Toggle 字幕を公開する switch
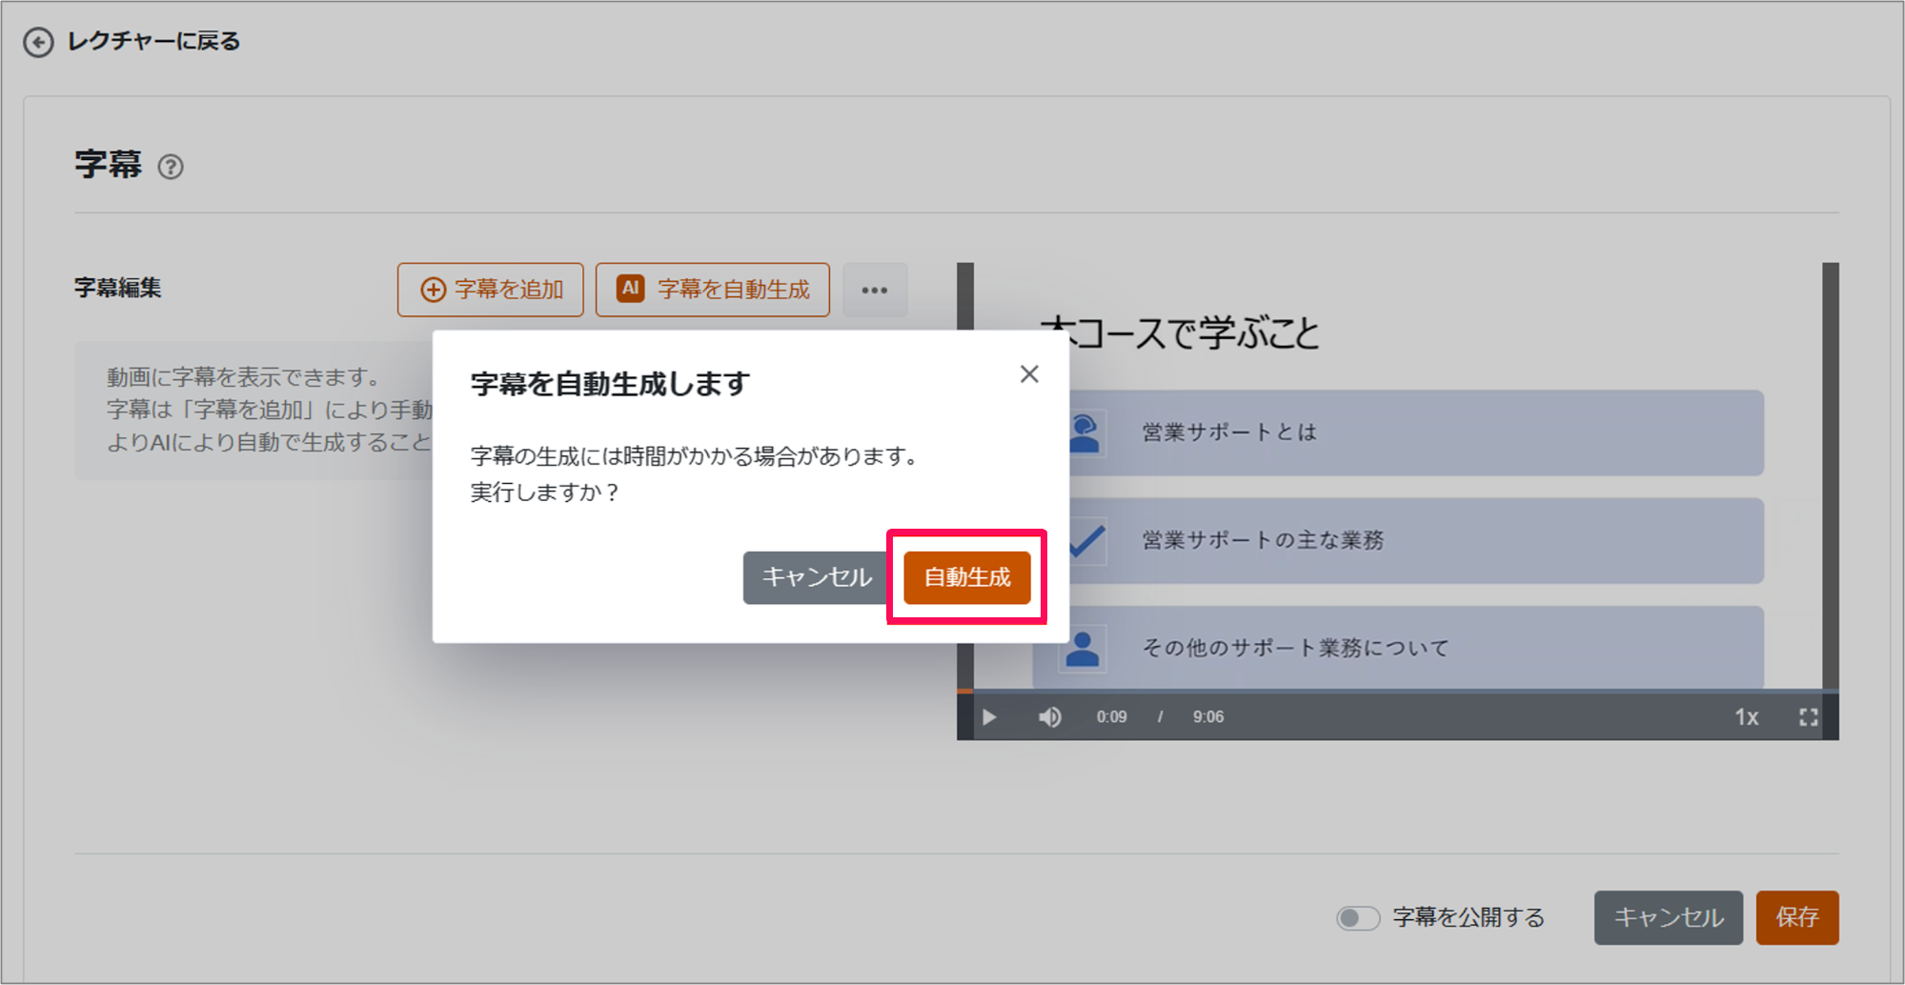 [x=1358, y=918]
